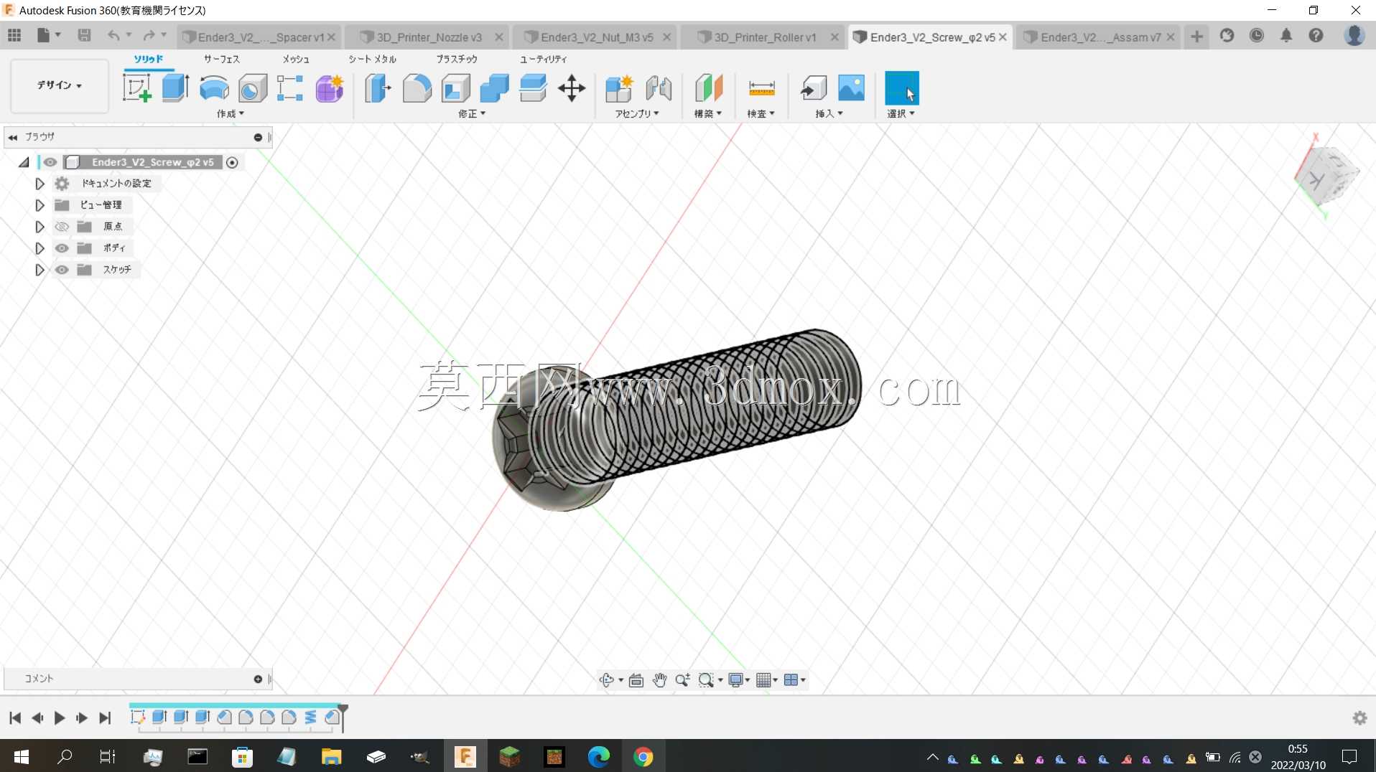
Task: Open the Data Panel grid icon
Action: point(14,35)
